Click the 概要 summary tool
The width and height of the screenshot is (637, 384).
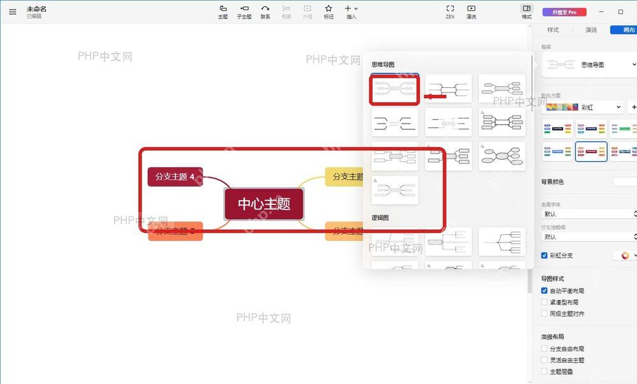(x=287, y=11)
